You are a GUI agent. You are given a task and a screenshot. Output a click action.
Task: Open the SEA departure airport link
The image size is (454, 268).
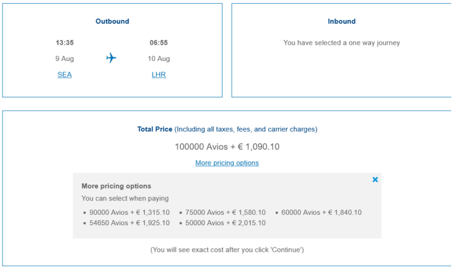tap(65, 74)
